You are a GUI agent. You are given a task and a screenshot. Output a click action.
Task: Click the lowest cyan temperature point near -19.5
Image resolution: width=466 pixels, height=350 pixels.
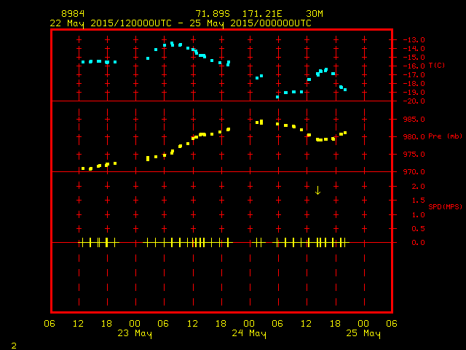coord(277,97)
